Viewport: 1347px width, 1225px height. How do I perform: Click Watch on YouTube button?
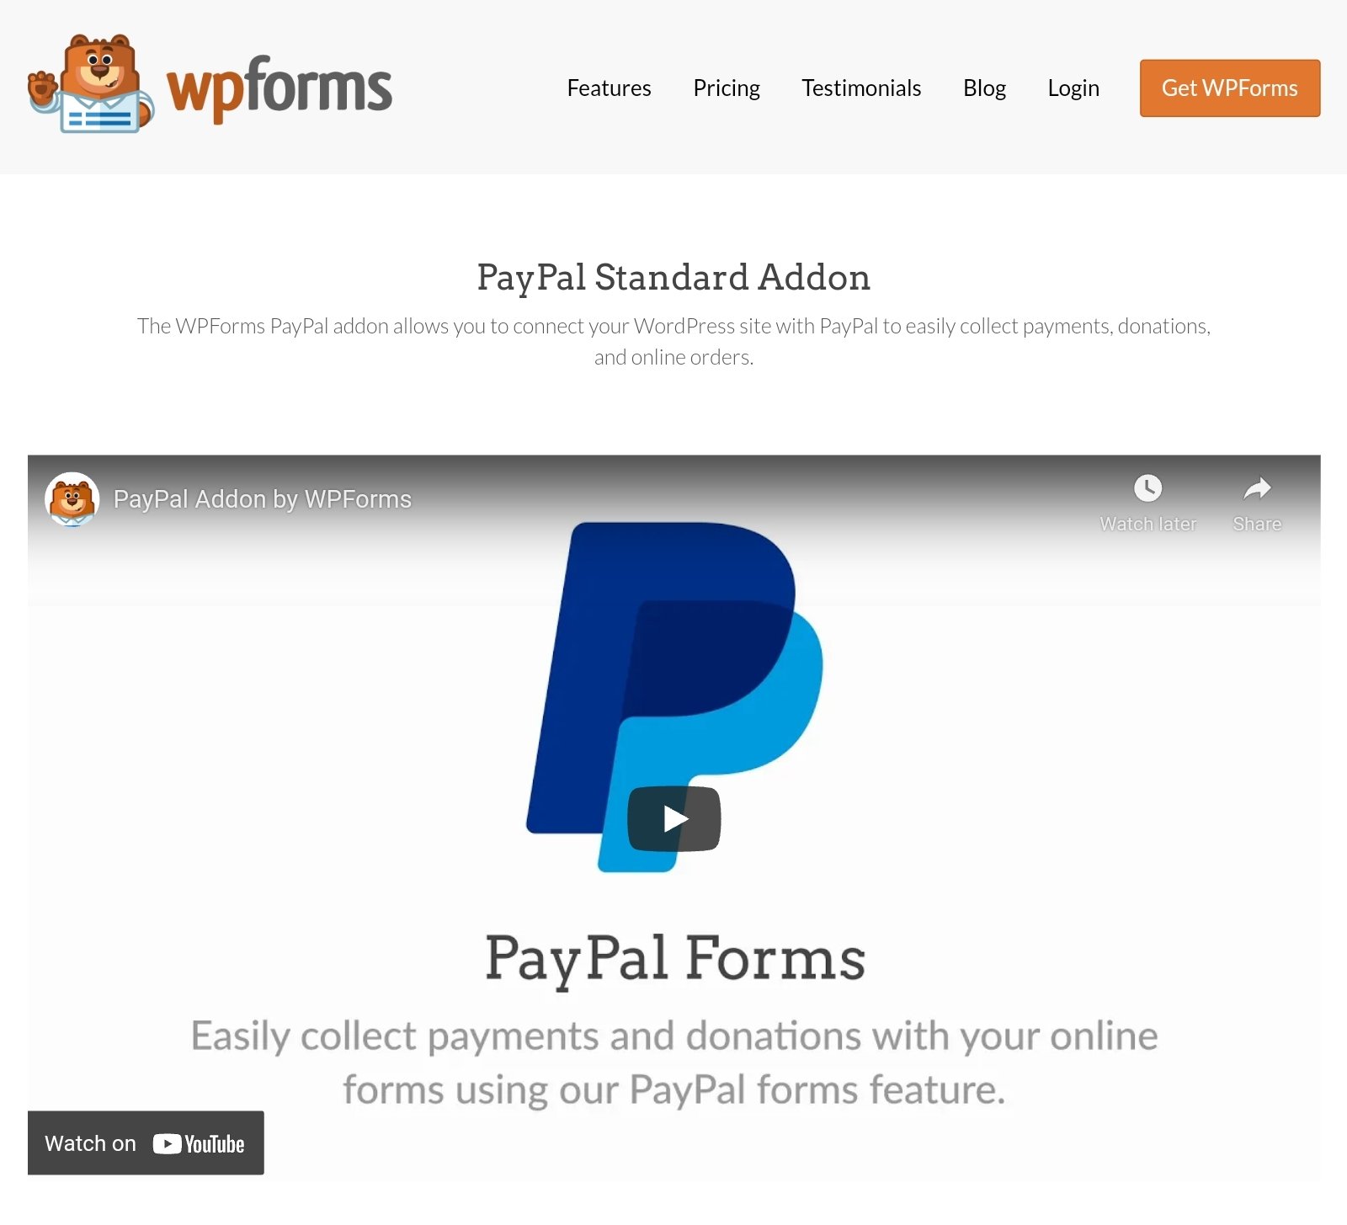[146, 1142]
